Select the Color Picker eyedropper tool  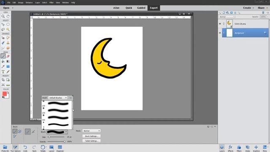click(3, 67)
